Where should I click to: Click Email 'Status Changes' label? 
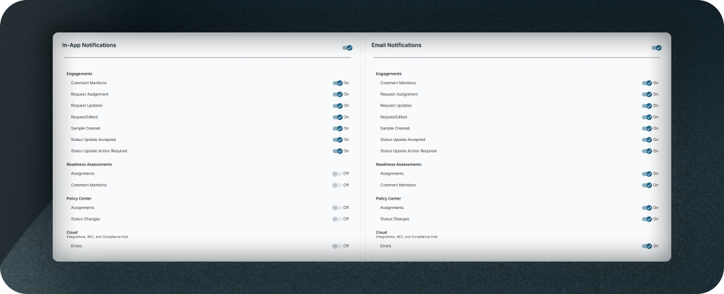pos(395,219)
